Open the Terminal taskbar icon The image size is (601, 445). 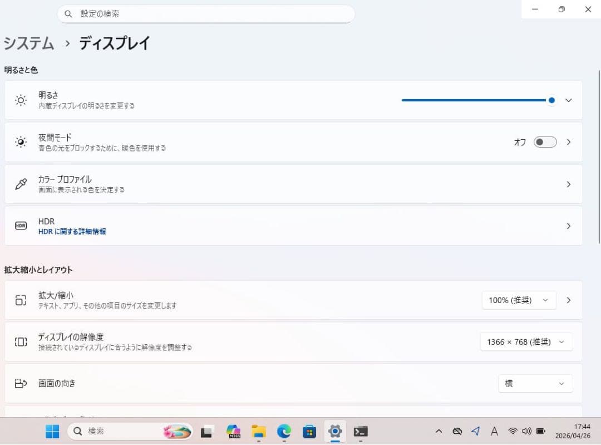360,432
